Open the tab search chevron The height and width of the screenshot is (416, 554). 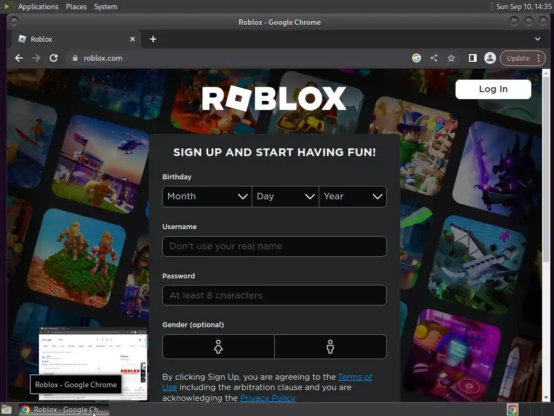[x=537, y=39]
